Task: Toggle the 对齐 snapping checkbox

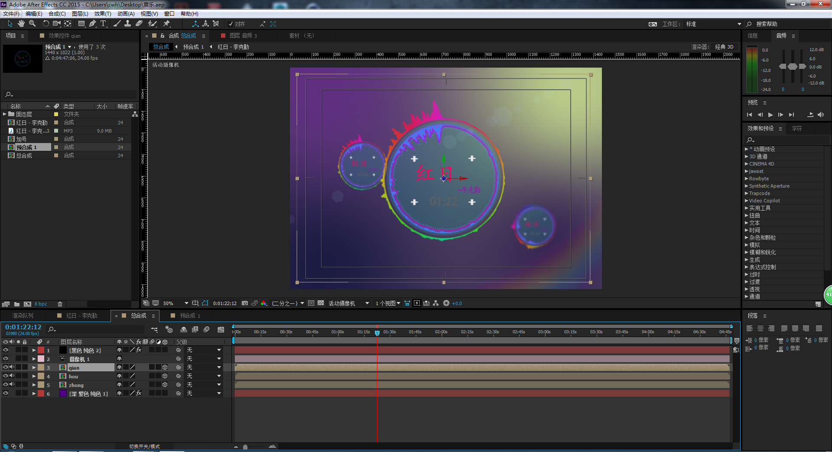Action: (231, 24)
